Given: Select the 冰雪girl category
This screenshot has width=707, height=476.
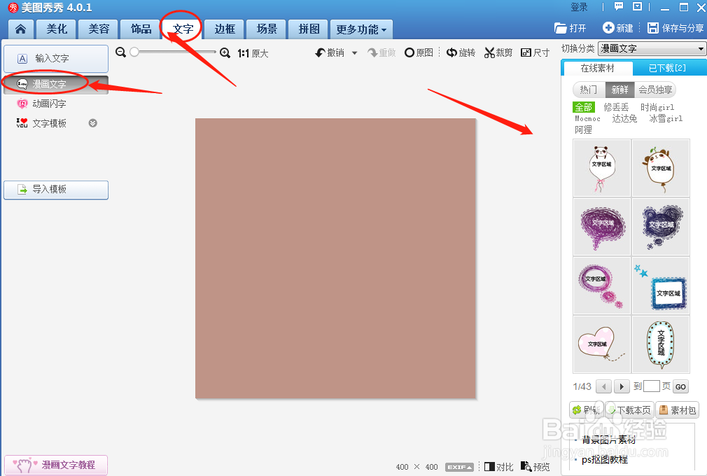Looking at the screenshot, I should [x=666, y=118].
